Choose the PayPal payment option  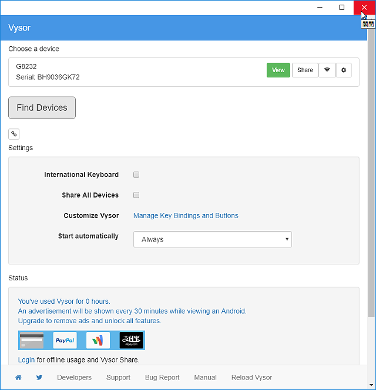pos(65,340)
